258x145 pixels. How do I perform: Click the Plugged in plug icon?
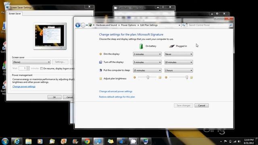click(172, 46)
